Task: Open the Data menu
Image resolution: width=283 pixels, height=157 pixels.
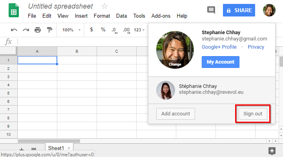Action: (121, 16)
